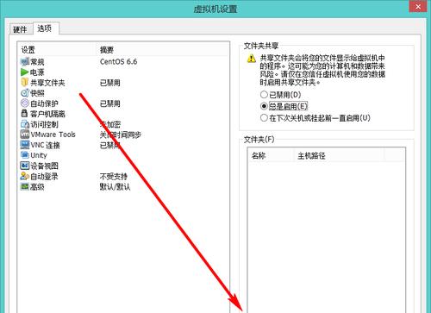Select the 总是启用(E) radio button
The width and height of the screenshot is (431, 313).
click(264, 106)
